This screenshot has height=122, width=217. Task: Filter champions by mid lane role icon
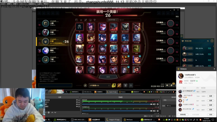(x=86, y=20)
